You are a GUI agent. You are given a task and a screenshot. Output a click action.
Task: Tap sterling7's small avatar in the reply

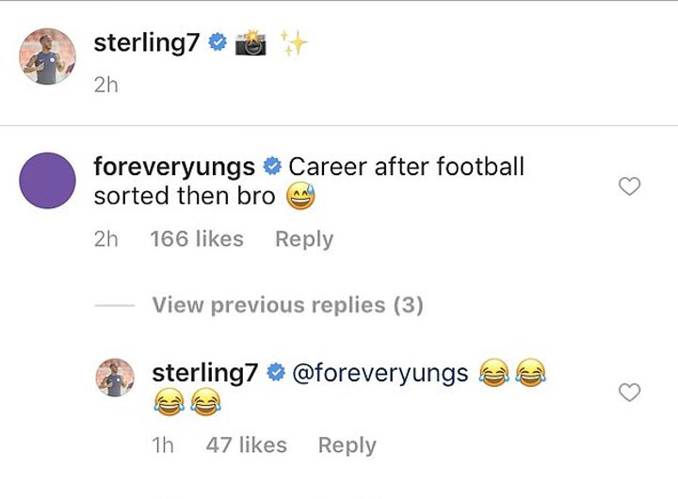117,377
